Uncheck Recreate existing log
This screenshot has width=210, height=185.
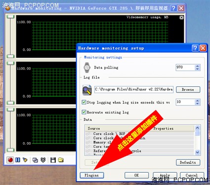pyautogui.click(x=84, y=112)
